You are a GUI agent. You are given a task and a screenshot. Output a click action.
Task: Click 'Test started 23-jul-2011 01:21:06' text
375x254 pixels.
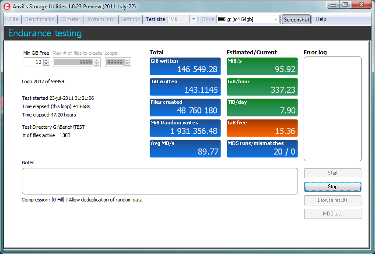[58, 98]
